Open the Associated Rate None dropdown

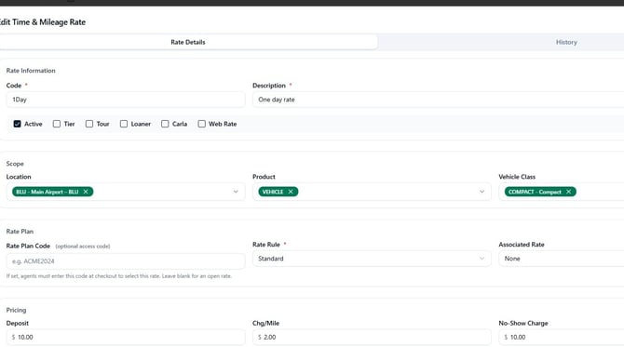tap(561, 259)
